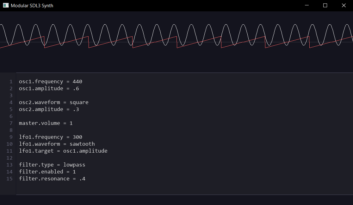
Task: Click the value 440 on the osc1.frequency line
Action: pyautogui.click(x=77, y=82)
